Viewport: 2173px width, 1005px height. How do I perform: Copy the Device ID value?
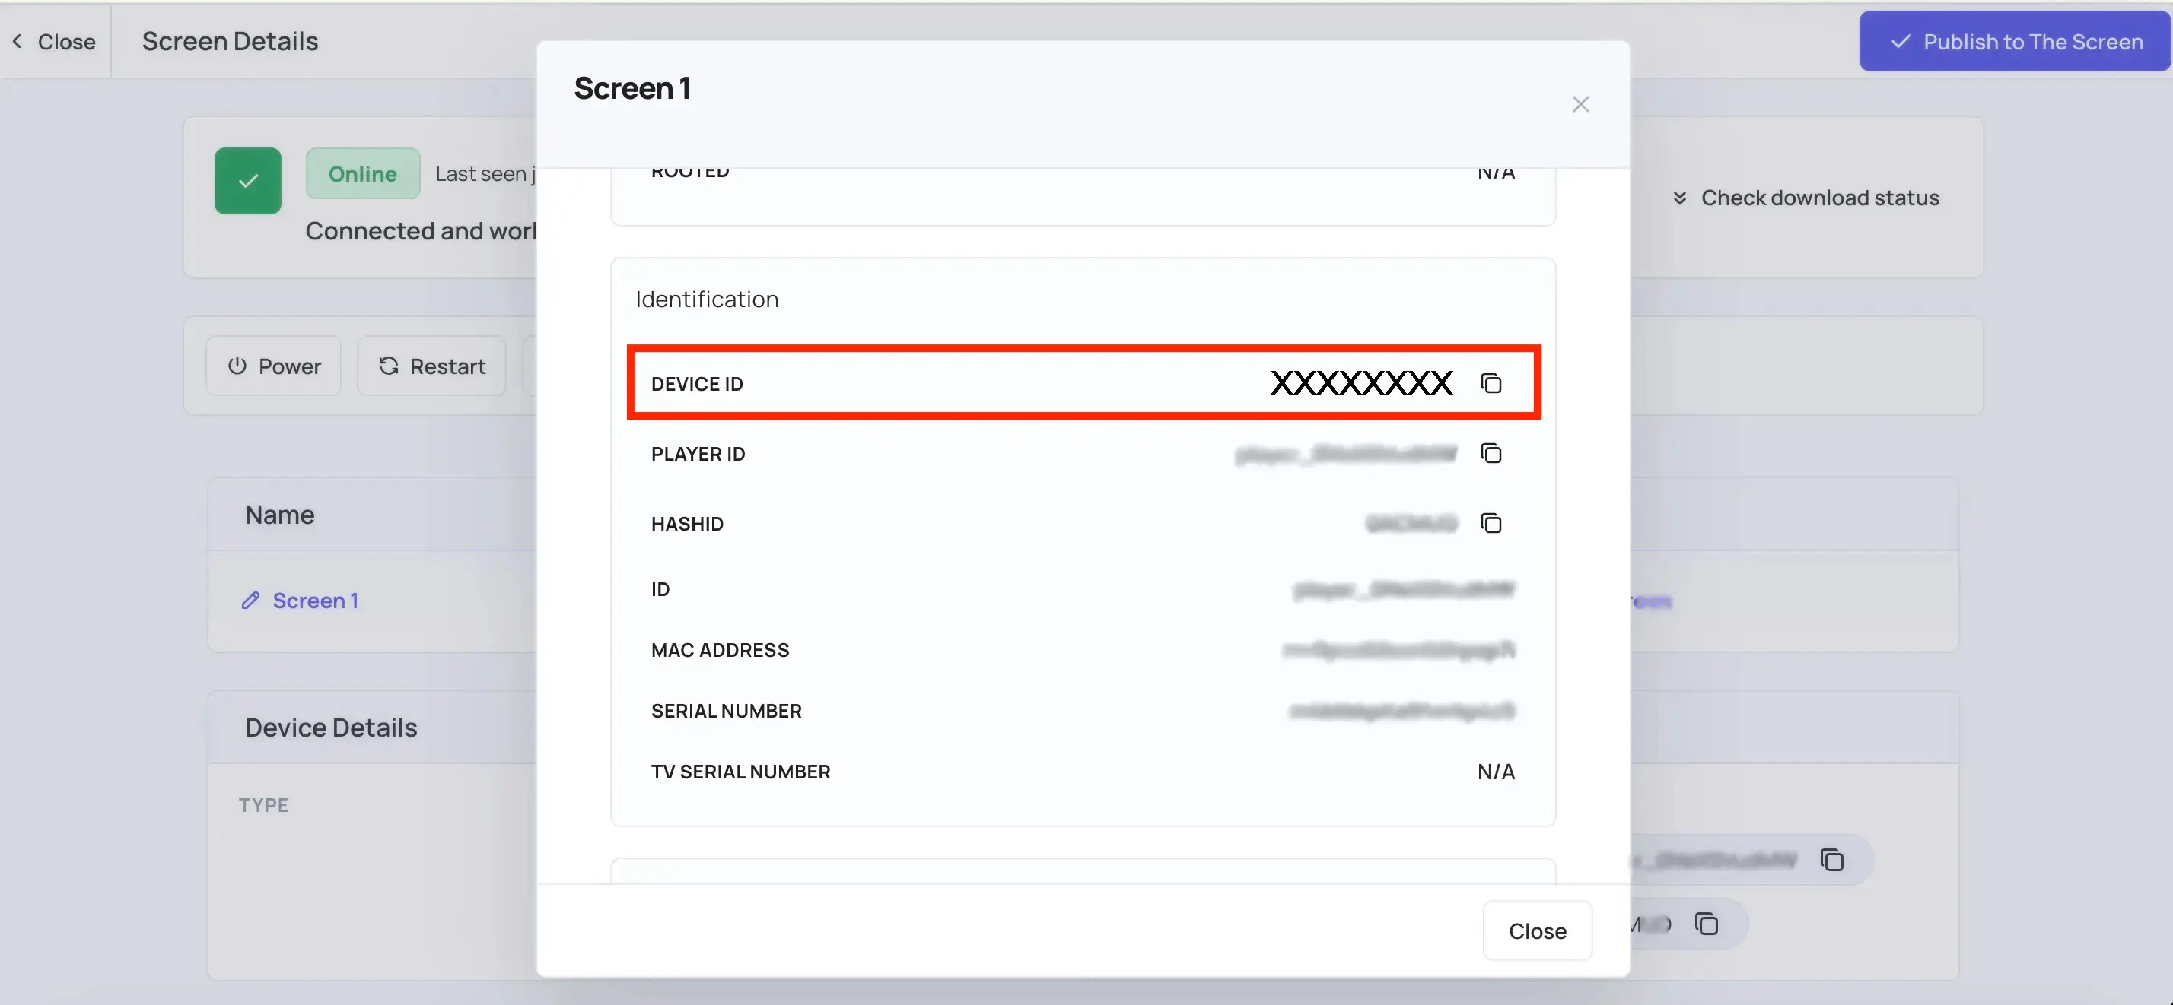point(1491,384)
